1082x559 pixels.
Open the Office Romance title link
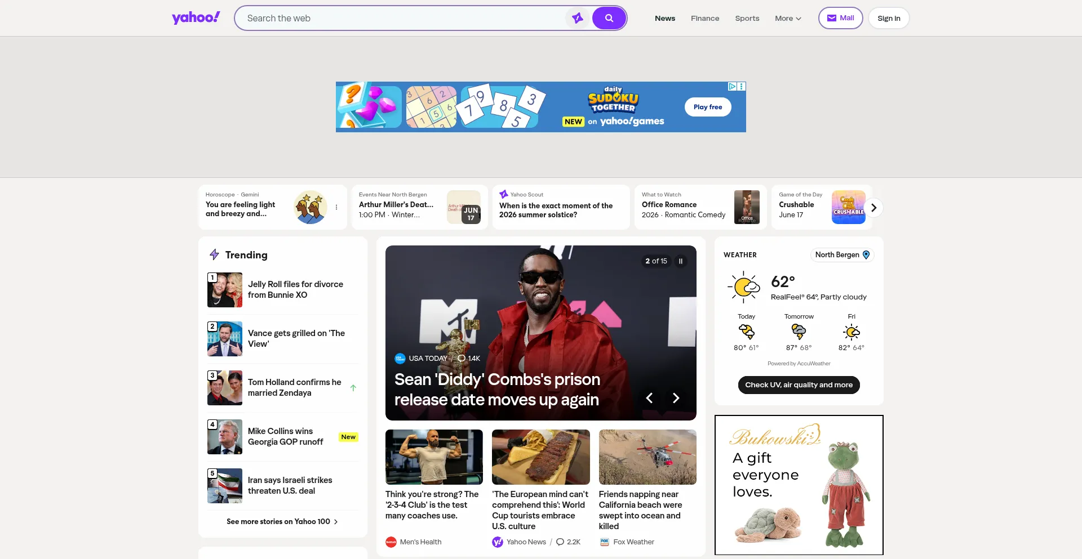[669, 204]
